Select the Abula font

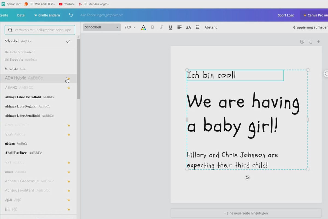[x=38, y=172]
